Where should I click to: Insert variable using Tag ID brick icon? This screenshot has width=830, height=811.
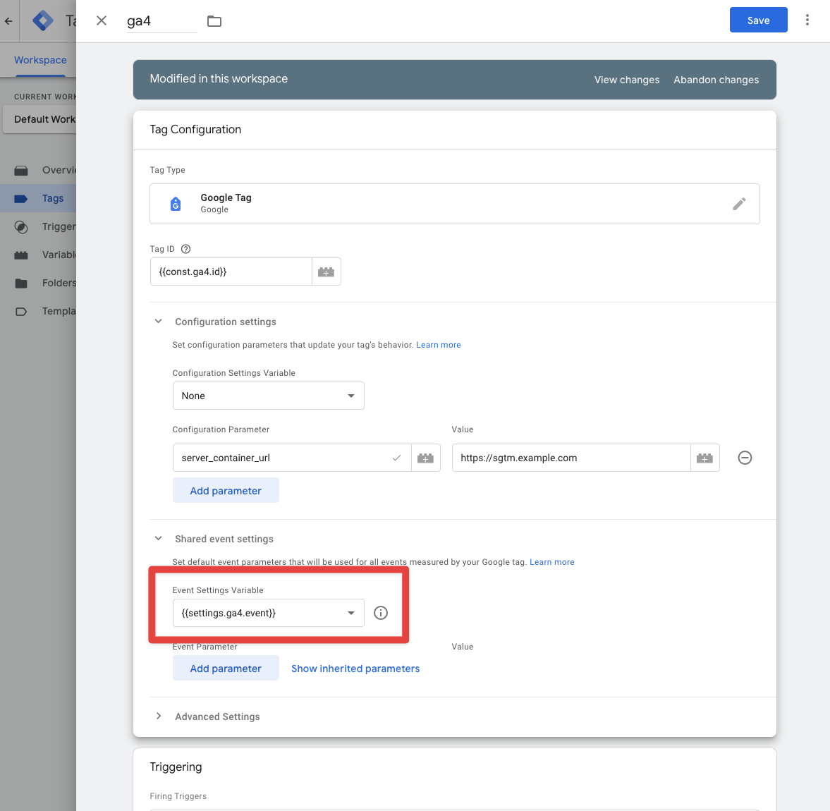click(x=326, y=272)
